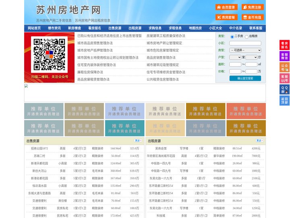Select the 二手房 radio button
The width and height of the screenshot is (290, 218).
232,37
